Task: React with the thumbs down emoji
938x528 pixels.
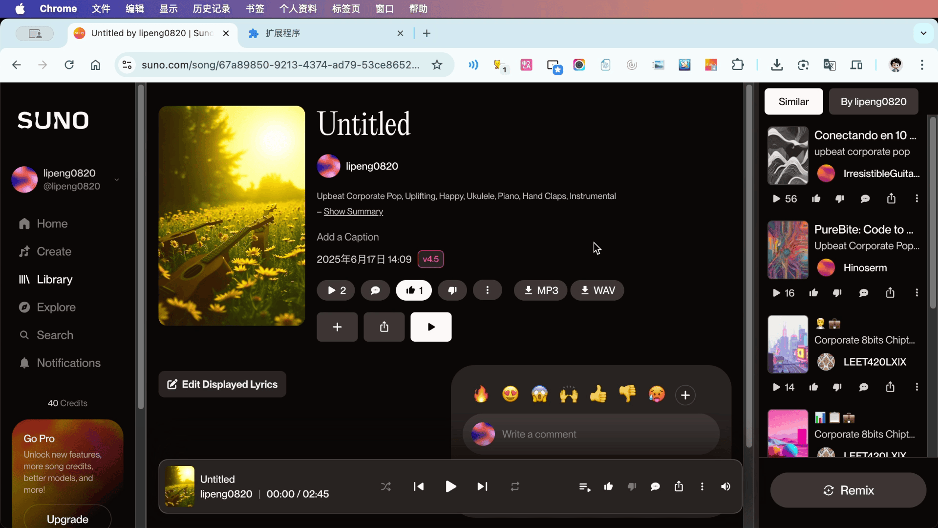Action: click(x=628, y=394)
